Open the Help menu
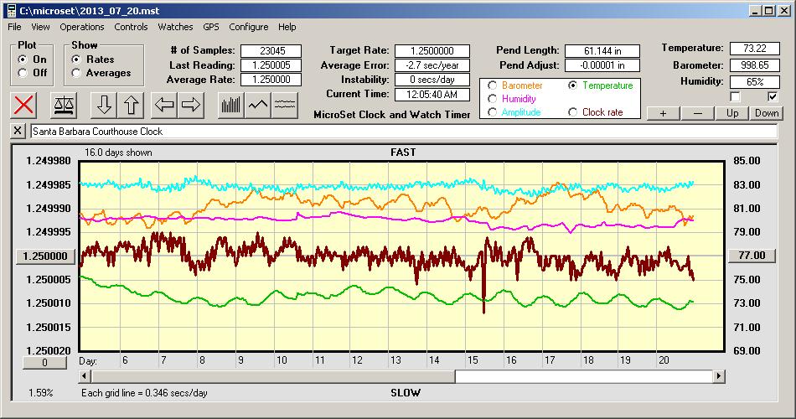 click(287, 27)
